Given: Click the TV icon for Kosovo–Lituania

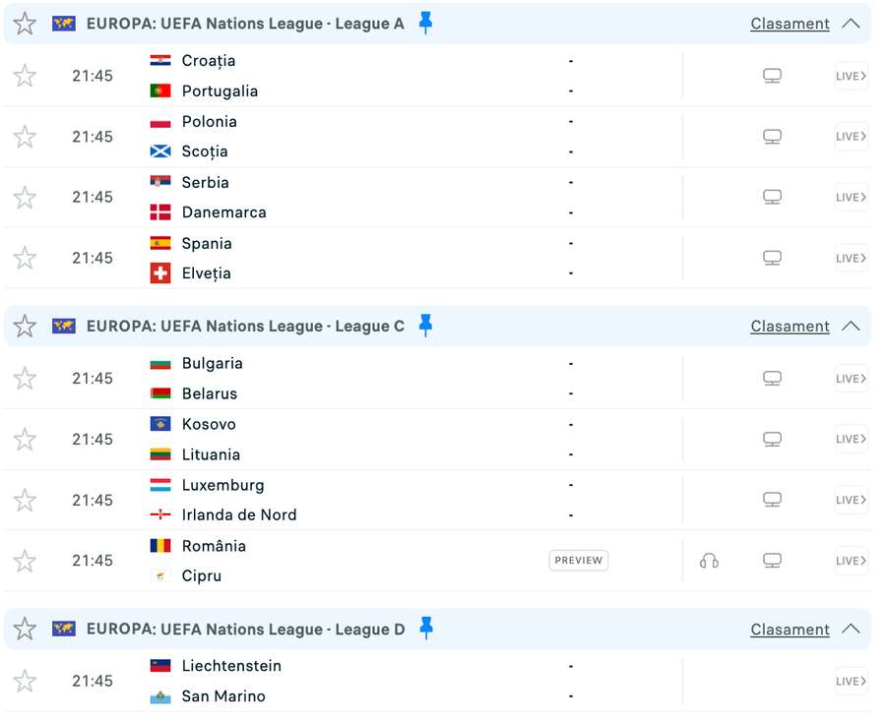Looking at the screenshot, I should click(x=773, y=439).
